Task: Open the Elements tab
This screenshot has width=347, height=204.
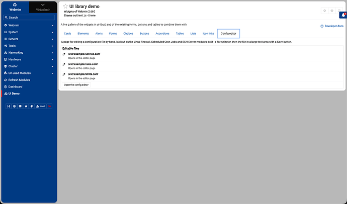Action: (83, 34)
